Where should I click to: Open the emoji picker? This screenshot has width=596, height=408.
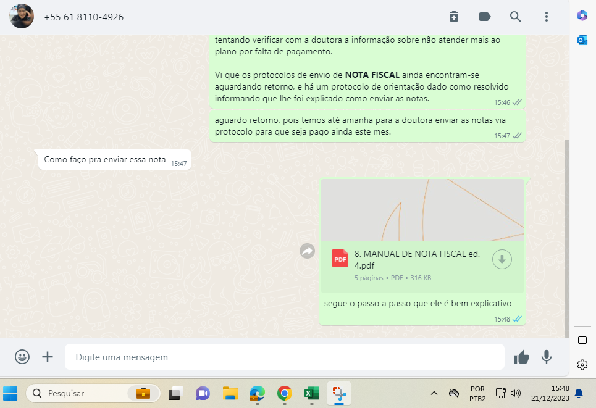click(22, 357)
